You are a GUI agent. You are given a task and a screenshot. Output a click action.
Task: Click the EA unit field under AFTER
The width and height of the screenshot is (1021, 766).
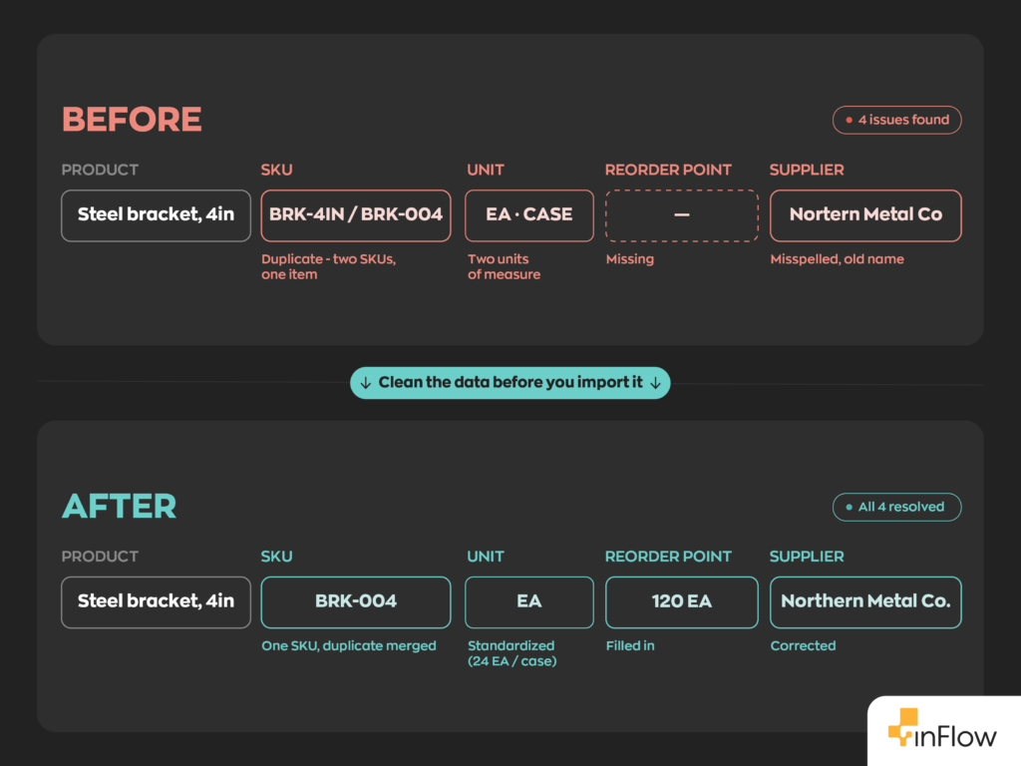(x=528, y=602)
